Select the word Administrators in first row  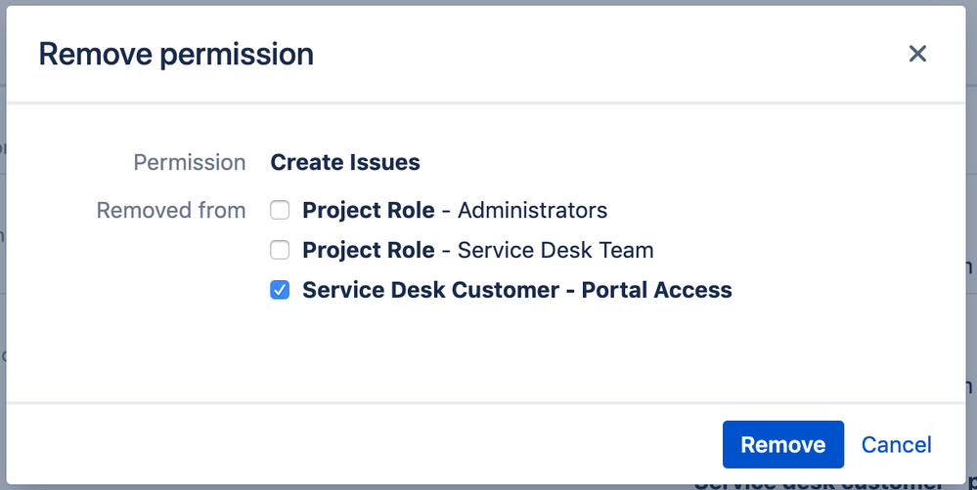point(533,210)
